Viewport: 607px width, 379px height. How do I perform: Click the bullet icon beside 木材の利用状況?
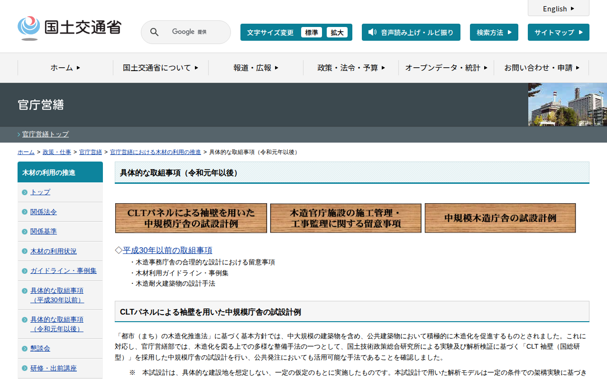[x=25, y=252]
